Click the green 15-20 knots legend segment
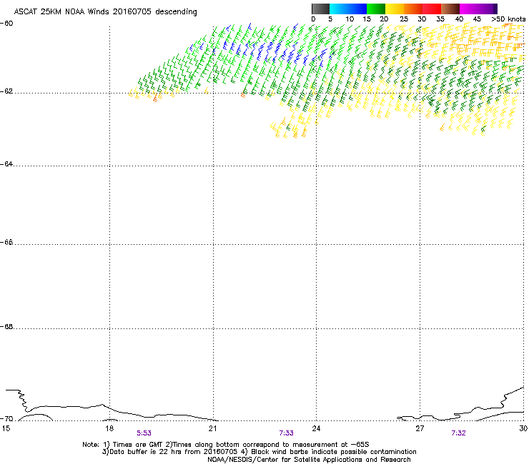 (x=376, y=9)
